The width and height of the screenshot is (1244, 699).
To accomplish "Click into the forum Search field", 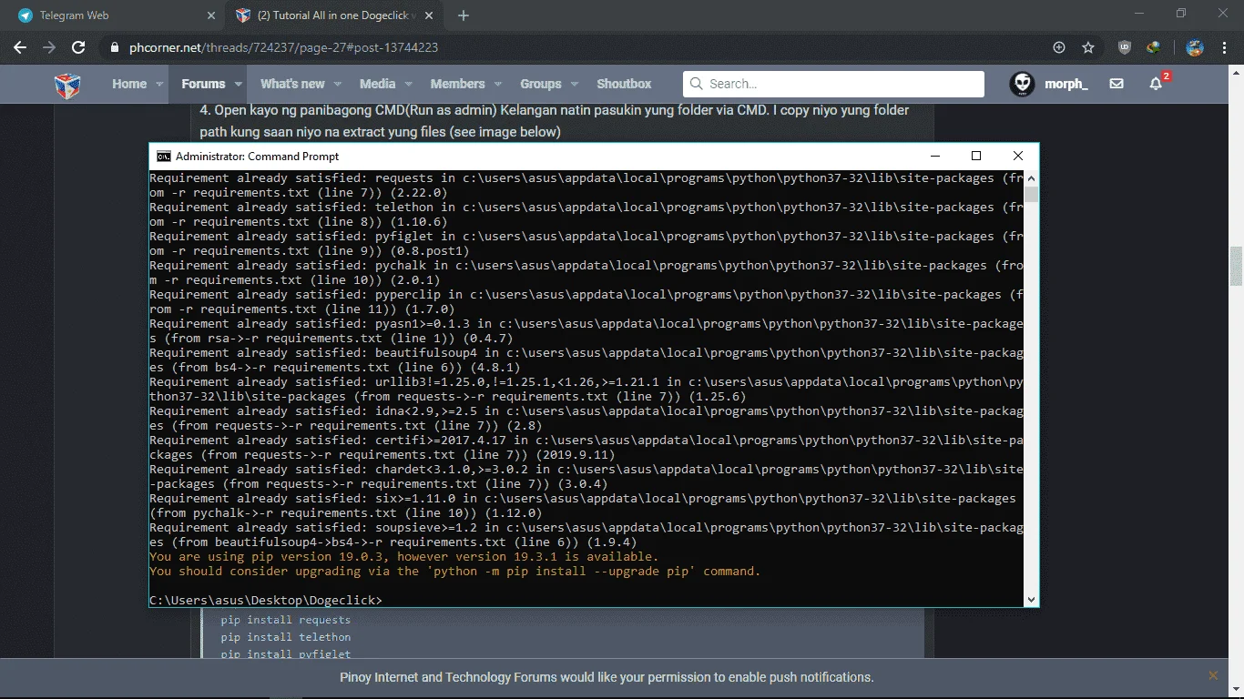I will (833, 84).
